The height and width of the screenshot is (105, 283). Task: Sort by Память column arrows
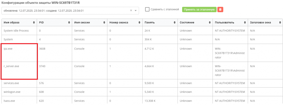point(174,23)
